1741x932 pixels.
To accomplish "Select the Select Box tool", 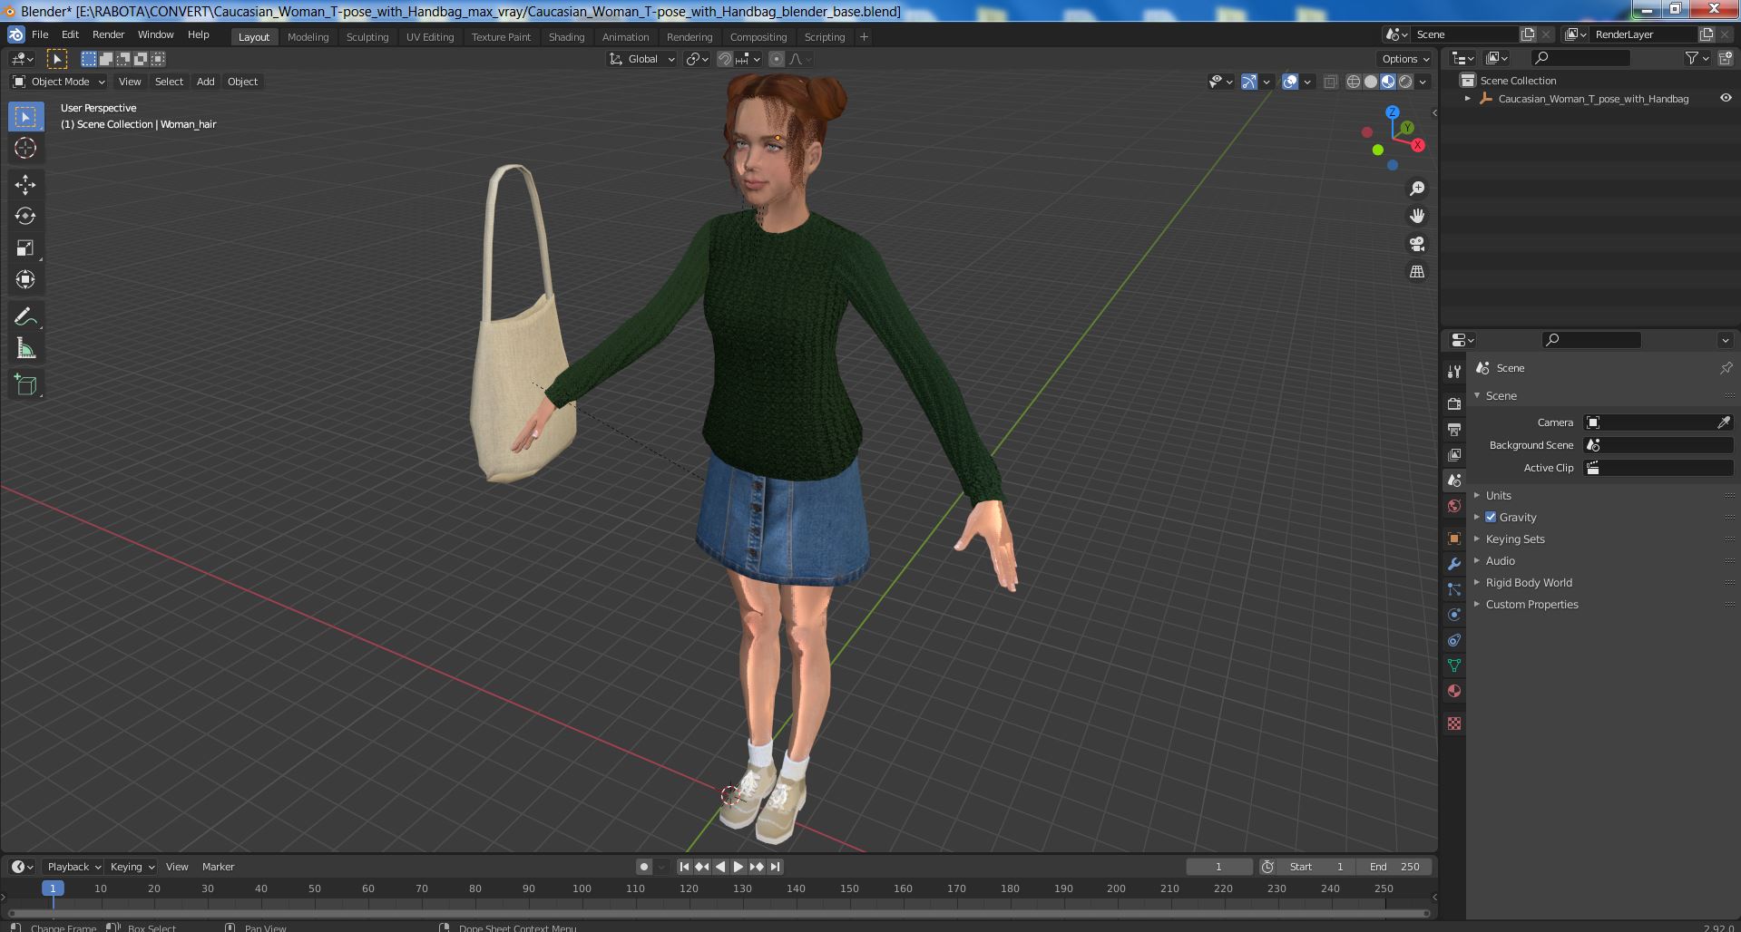I will (x=25, y=117).
